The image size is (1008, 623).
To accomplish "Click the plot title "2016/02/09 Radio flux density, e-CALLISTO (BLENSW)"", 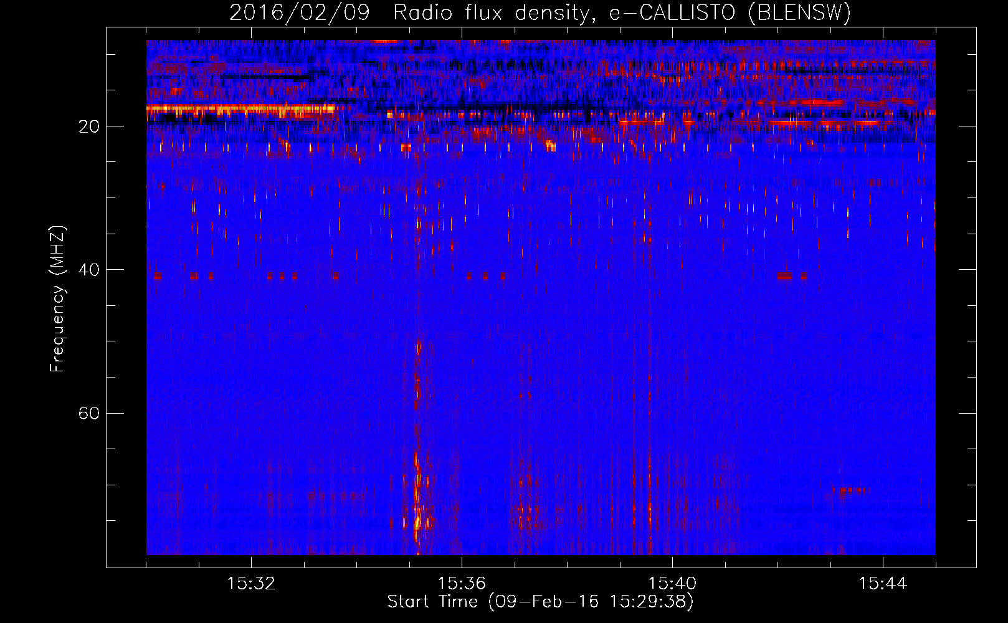I will pyautogui.click(x=540, y=12).
